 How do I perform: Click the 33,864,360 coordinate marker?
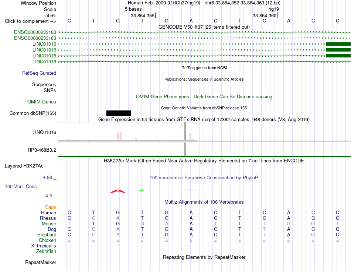[265, 15]
